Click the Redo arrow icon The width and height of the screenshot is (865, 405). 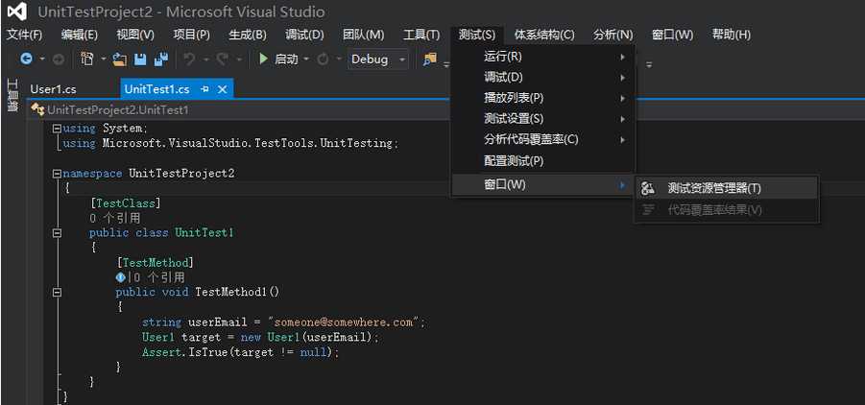[x=222, y=60]
